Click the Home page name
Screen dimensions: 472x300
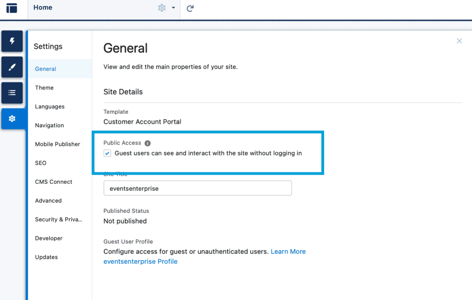[43, 7]
